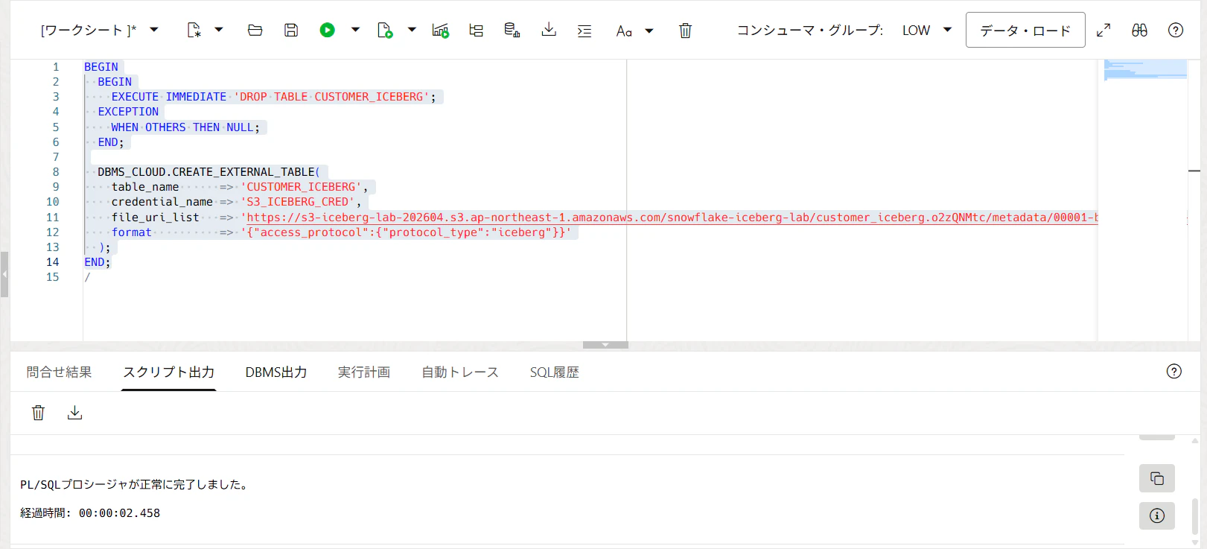1207x549 pixels.
Task: Format the code with indent icon
Action: (585, 30)
